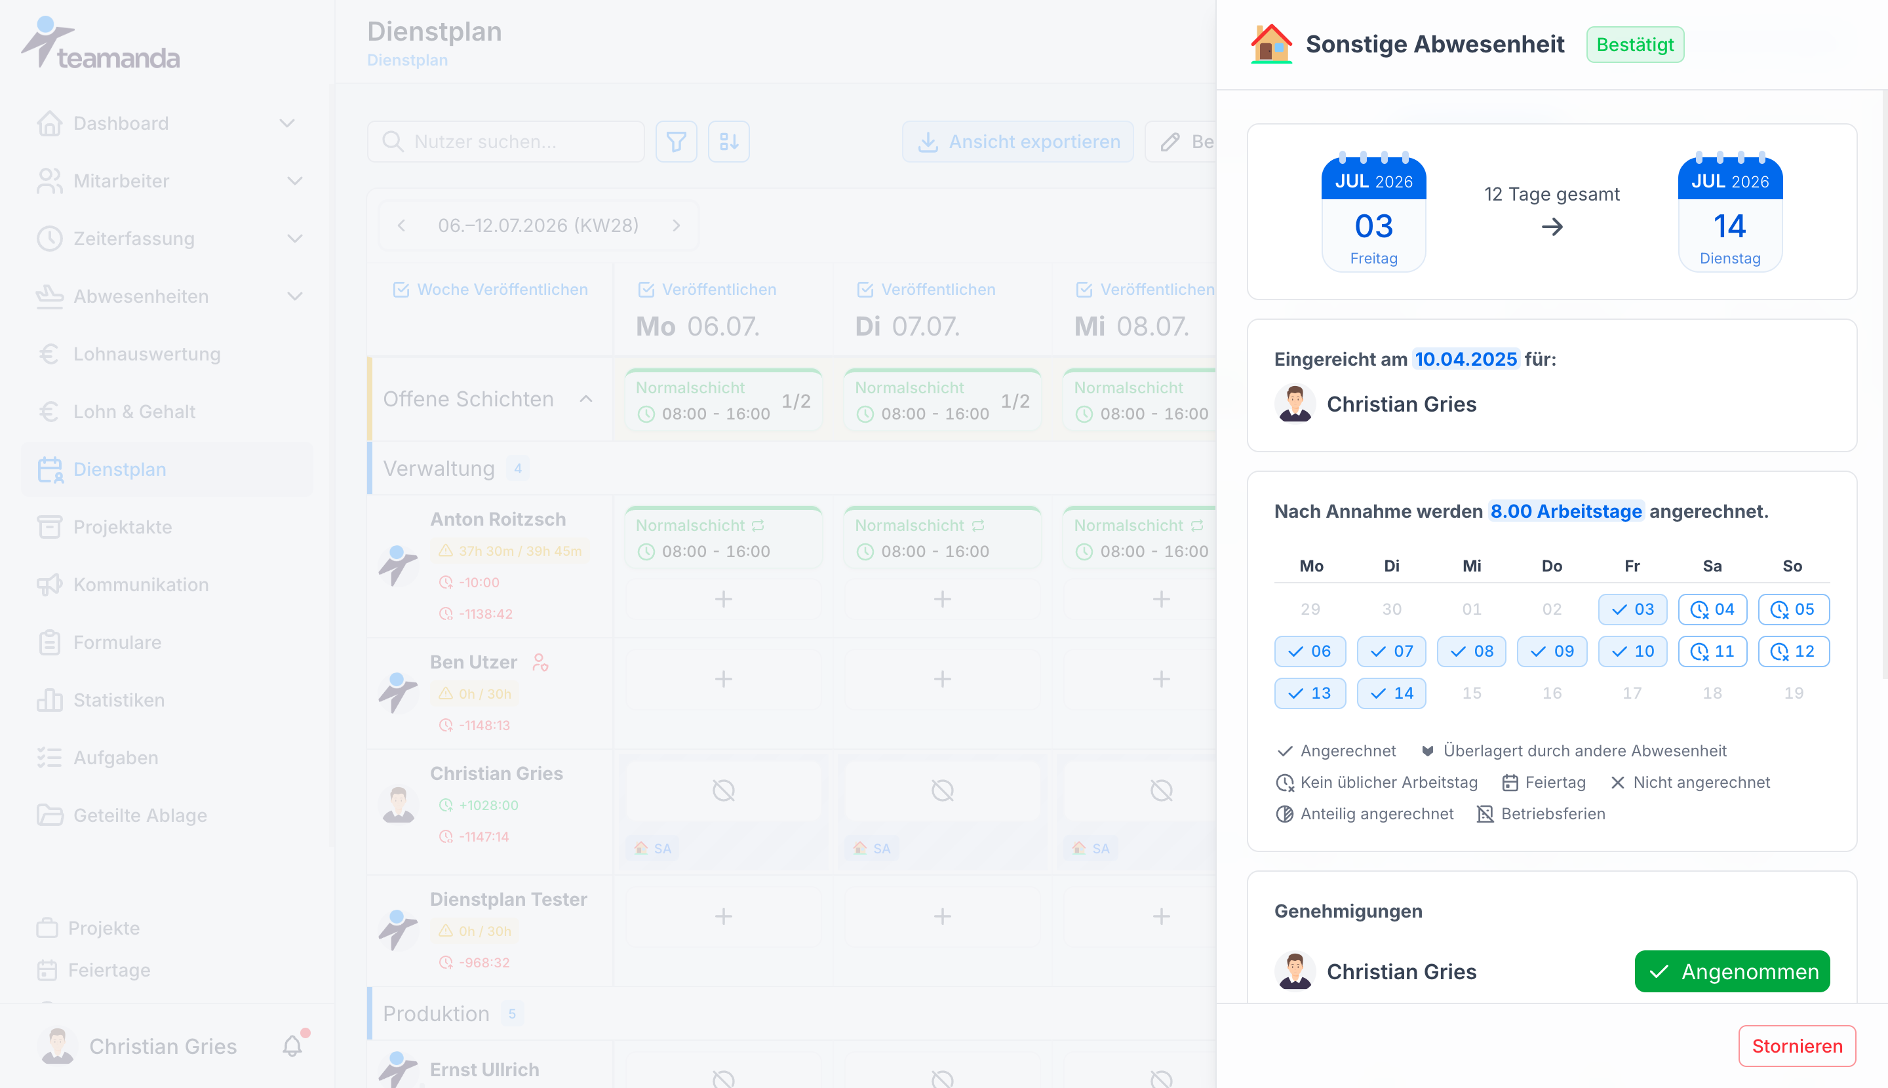Add shift for Dienstplan Tester on Tuesday

[x=942, y=916]
